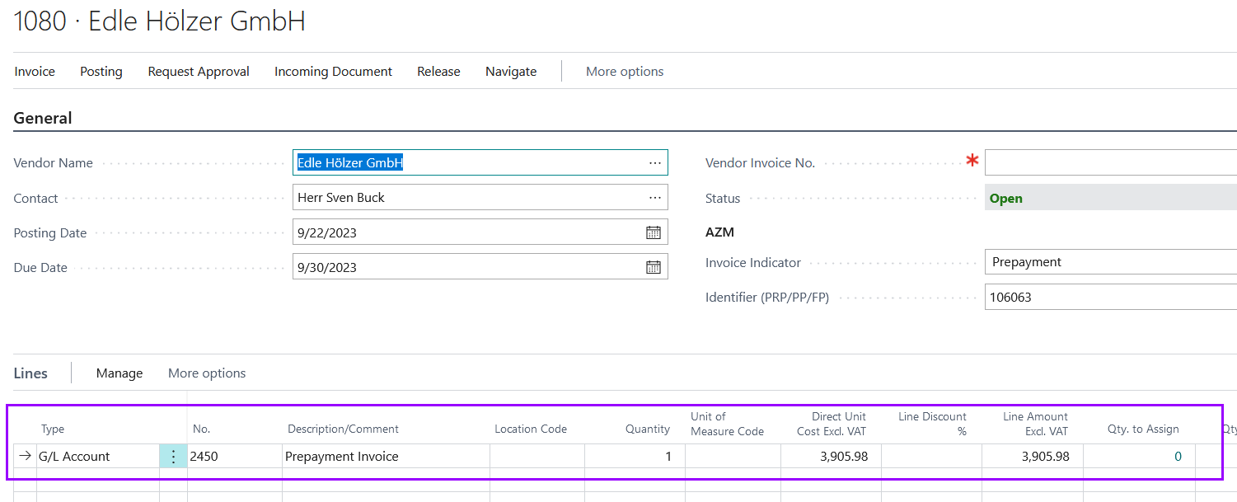The height and width of the screenshot is (502, 1237).
Task: Open the Invoice menu
Action: [x=35, y=72]
